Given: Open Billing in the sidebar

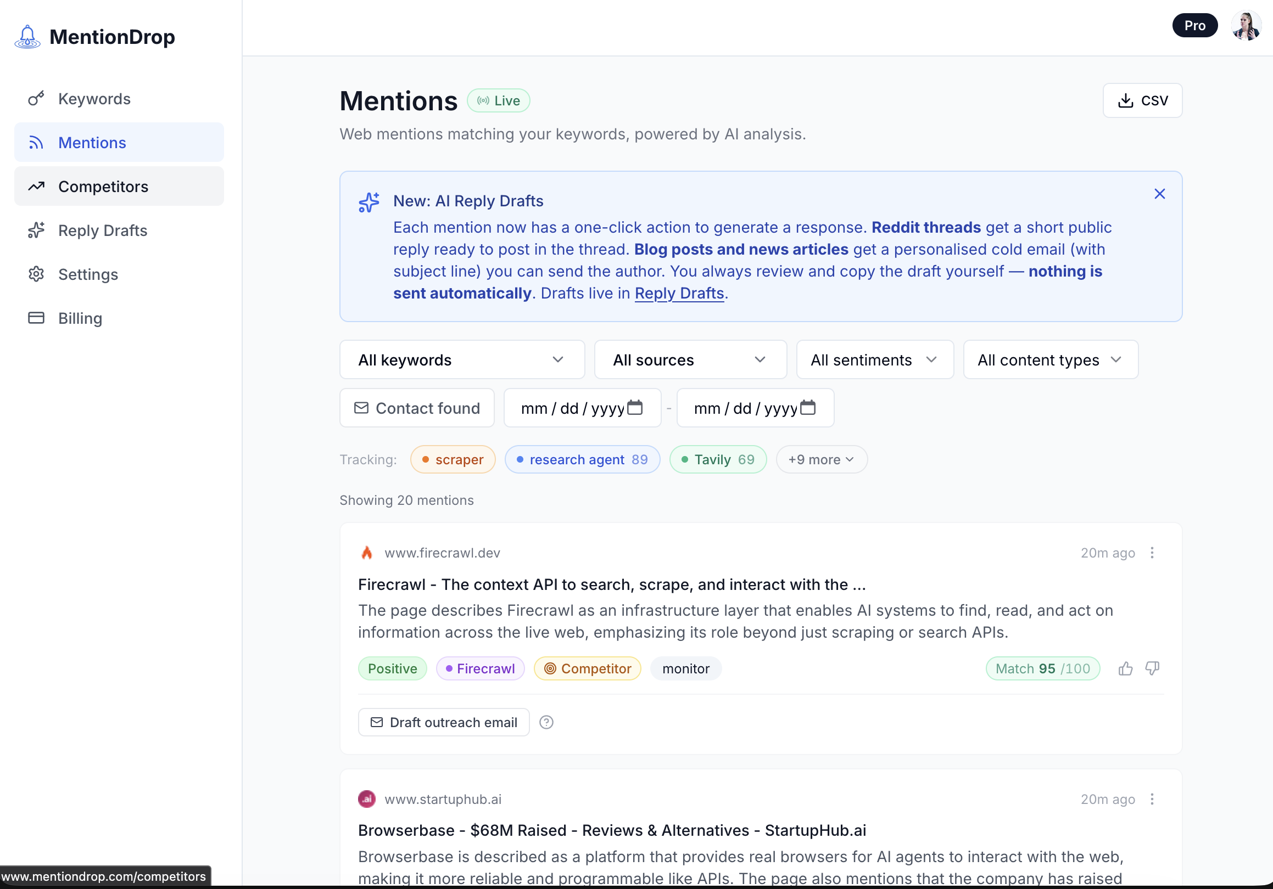Looking at the screenshot, I should tap(119, 318).
